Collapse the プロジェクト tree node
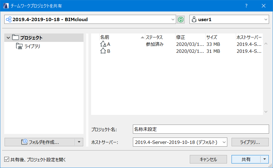This screenshot has width=273, height=168. tap(8, 37)
